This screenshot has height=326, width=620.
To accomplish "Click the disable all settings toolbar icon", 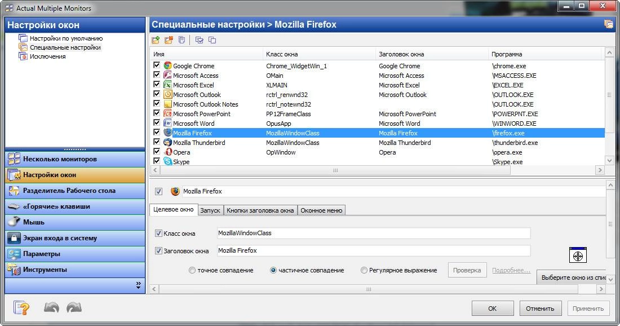I will point(212,40).
